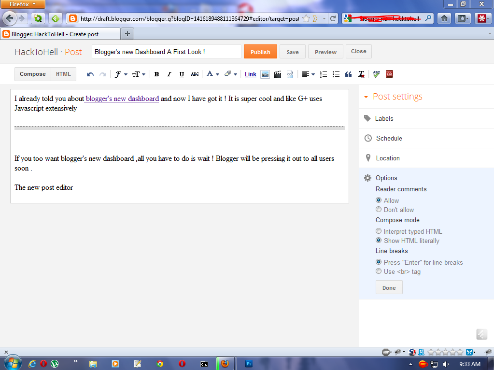
Task: Select Allow reader comments
Action: point(379,200)
